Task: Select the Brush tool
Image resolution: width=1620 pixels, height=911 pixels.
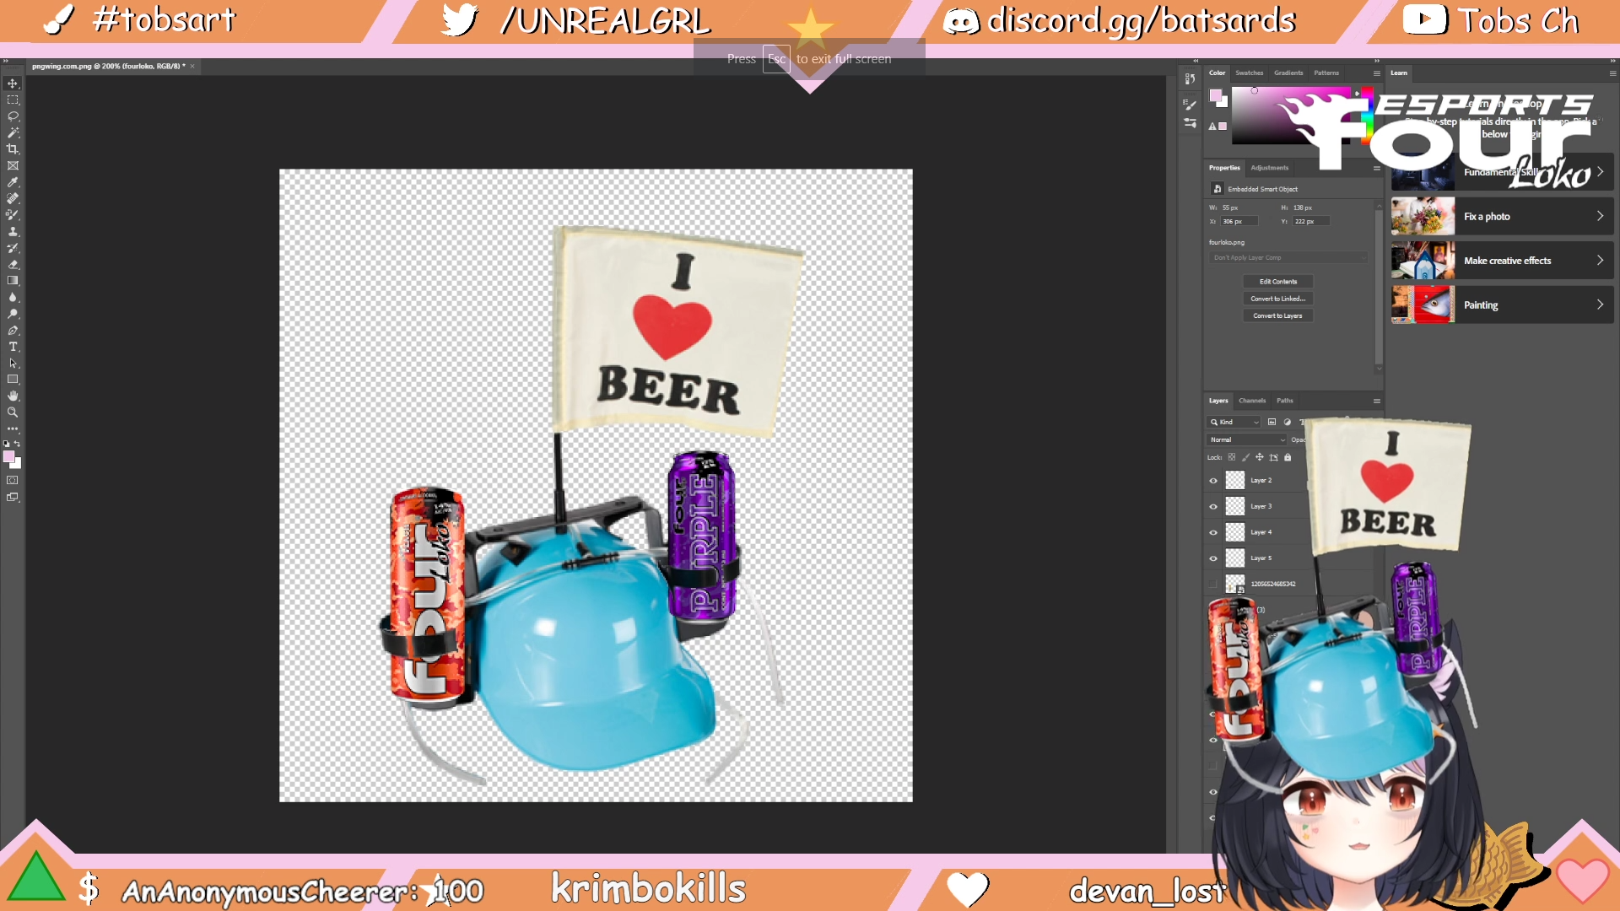Action: tap(13, 215)
